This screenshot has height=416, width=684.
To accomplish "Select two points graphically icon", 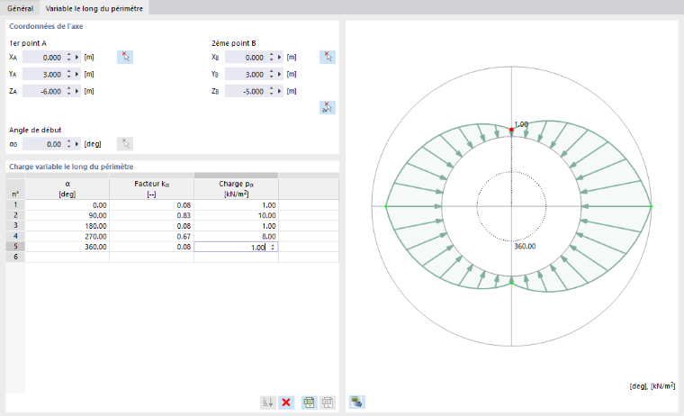I will (328, 107).
